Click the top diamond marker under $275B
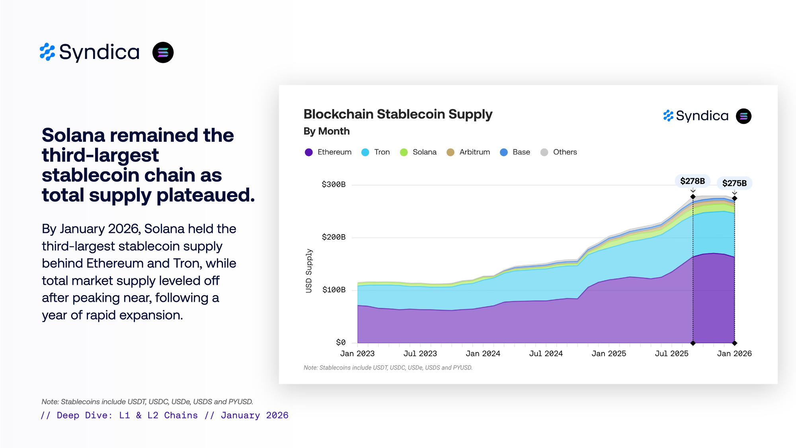The width and height of the screenshot is (796, 448). click(x=735, y=198)
